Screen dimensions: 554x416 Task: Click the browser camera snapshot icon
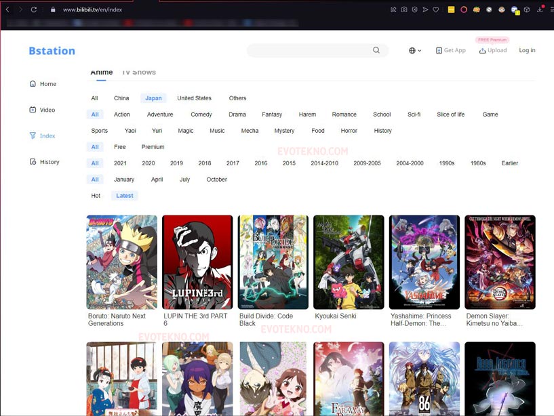click(x=404, y=9)
